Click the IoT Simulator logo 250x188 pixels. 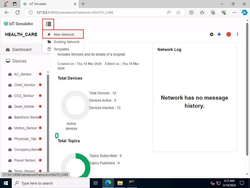(19, 24)
